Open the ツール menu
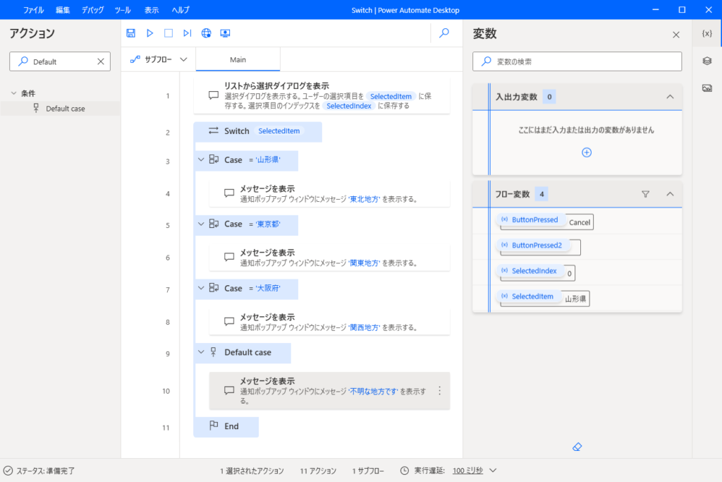Viewport: 722px width, 482px height. pyautogui.click(x=123, y=10)
